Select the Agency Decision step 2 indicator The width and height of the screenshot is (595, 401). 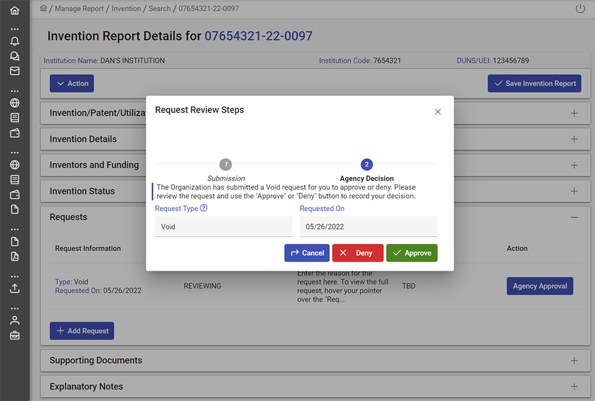[367, 164]
